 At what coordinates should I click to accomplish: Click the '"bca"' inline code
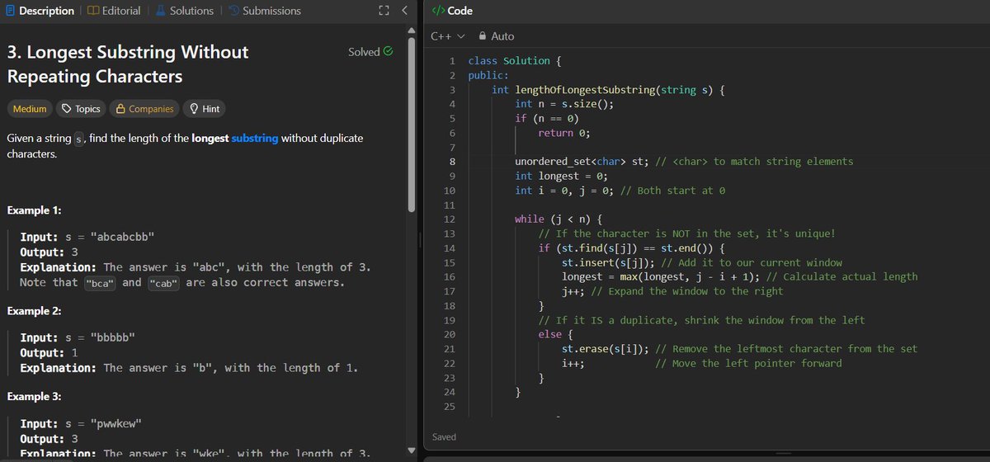coord(99,283)
